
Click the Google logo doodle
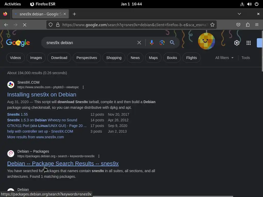point(18,43)
